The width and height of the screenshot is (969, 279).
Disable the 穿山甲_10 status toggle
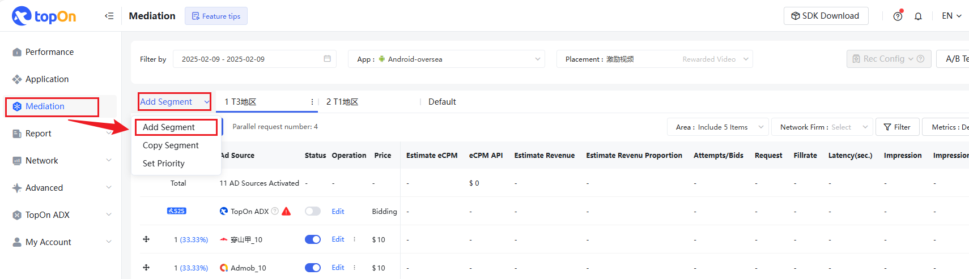point(312,239)
